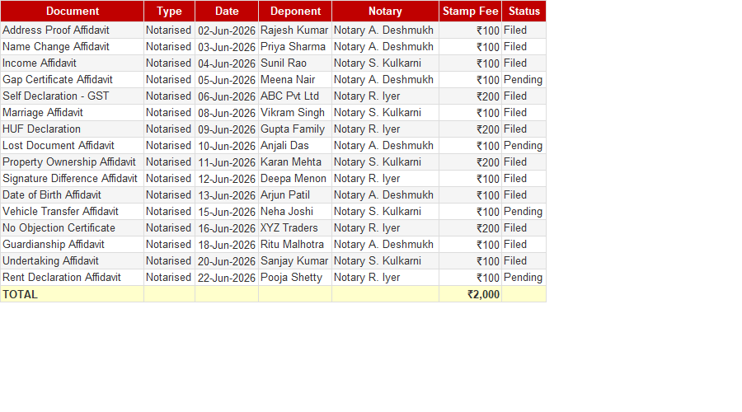
Task: Select deponent Vikram Singh
Action: click(x=295, y=113)
